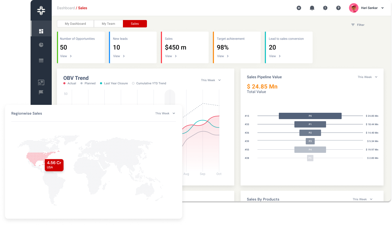Click the P0 bar in pipeline chart
392x225 pixels.
[310, 116]
